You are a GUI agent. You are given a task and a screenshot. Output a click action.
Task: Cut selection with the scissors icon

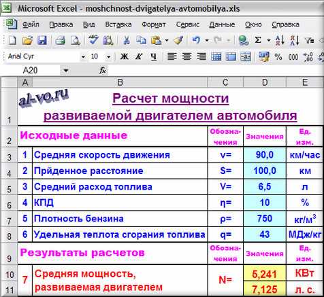[127, 41]
